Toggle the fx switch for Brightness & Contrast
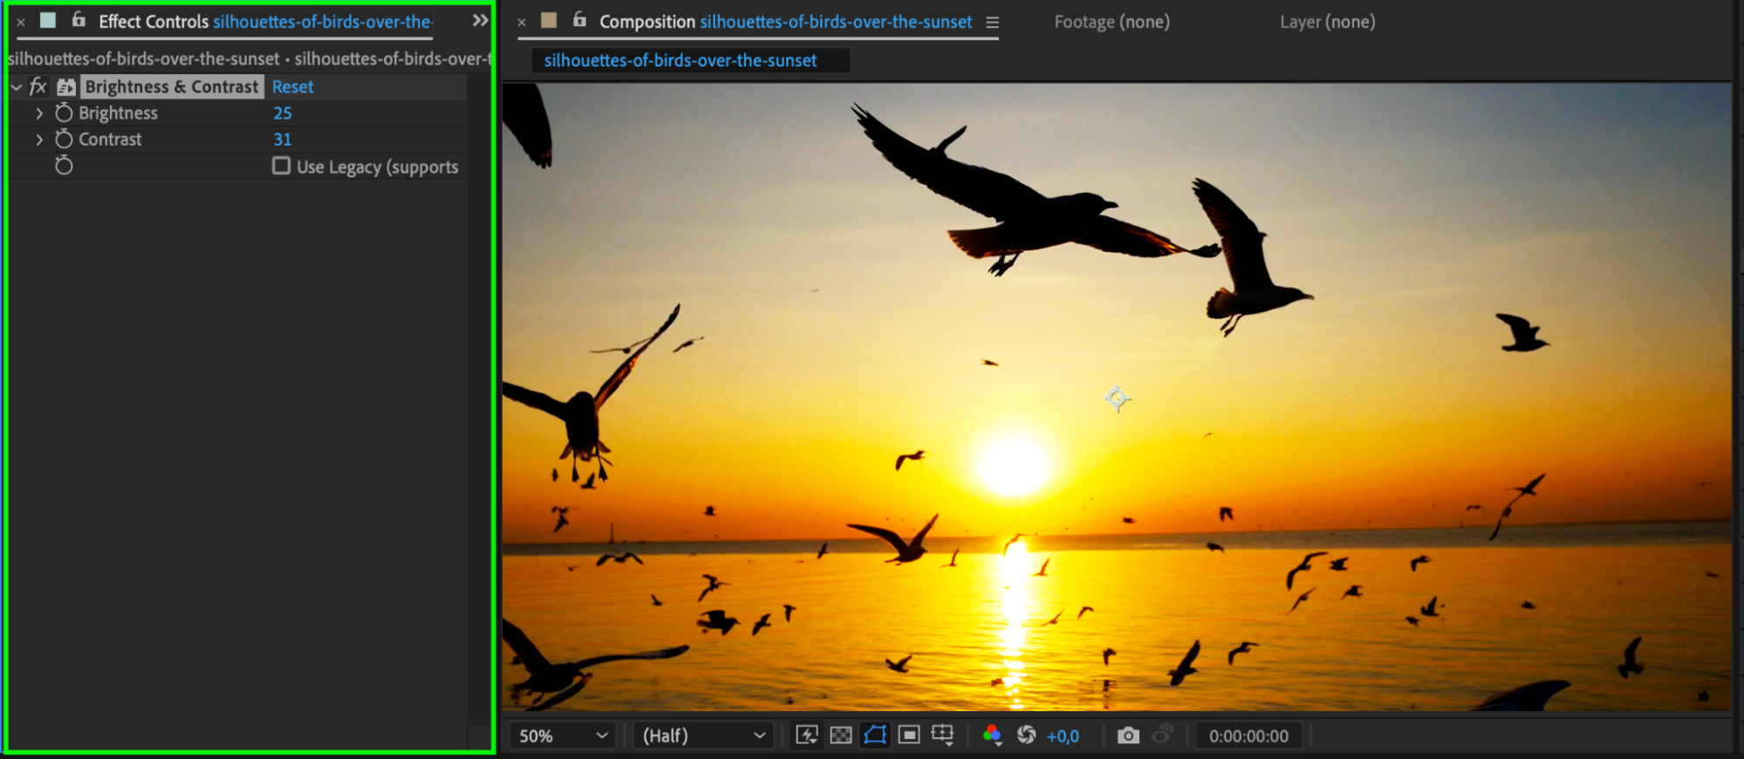The image size is (1744, 759). click(38, 86)
